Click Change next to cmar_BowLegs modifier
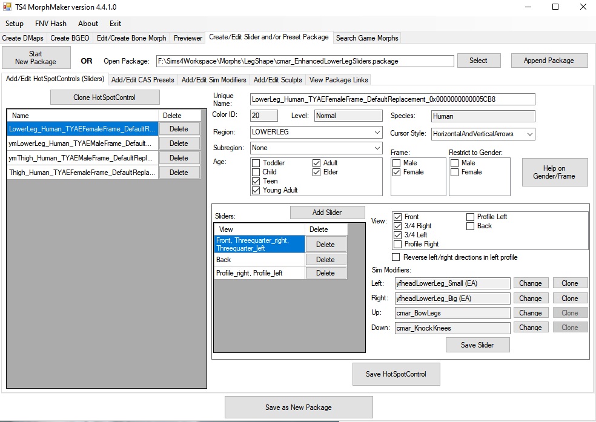 [x=531, y=312]
